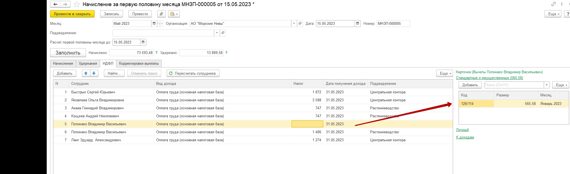Expand the Подразделение dropdown list
The image size is (570, 174).
point(217,33)
